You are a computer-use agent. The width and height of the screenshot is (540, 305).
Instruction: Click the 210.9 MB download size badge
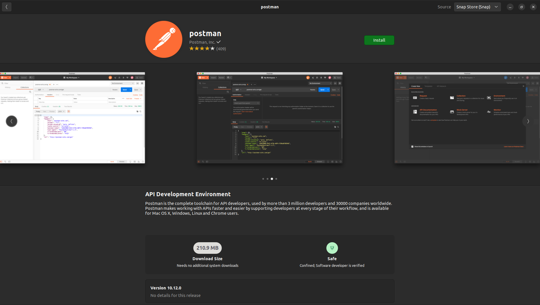208,248
